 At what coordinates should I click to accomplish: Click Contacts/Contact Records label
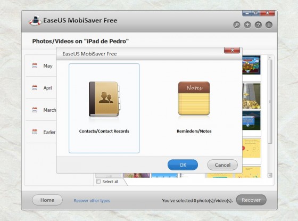click(104, 131)
